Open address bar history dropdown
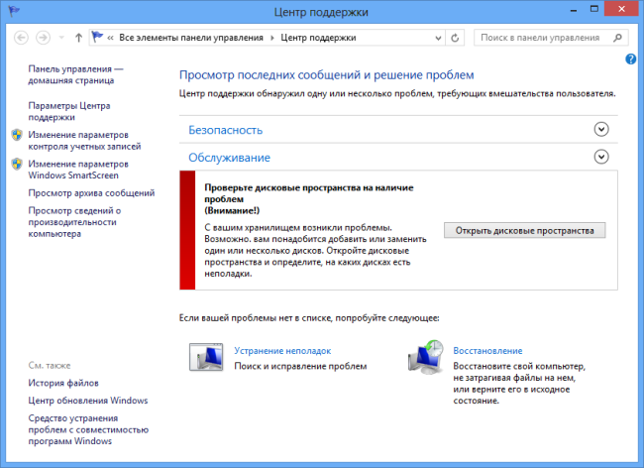Viewport: 644px width, 468px height. click(438, 39)
